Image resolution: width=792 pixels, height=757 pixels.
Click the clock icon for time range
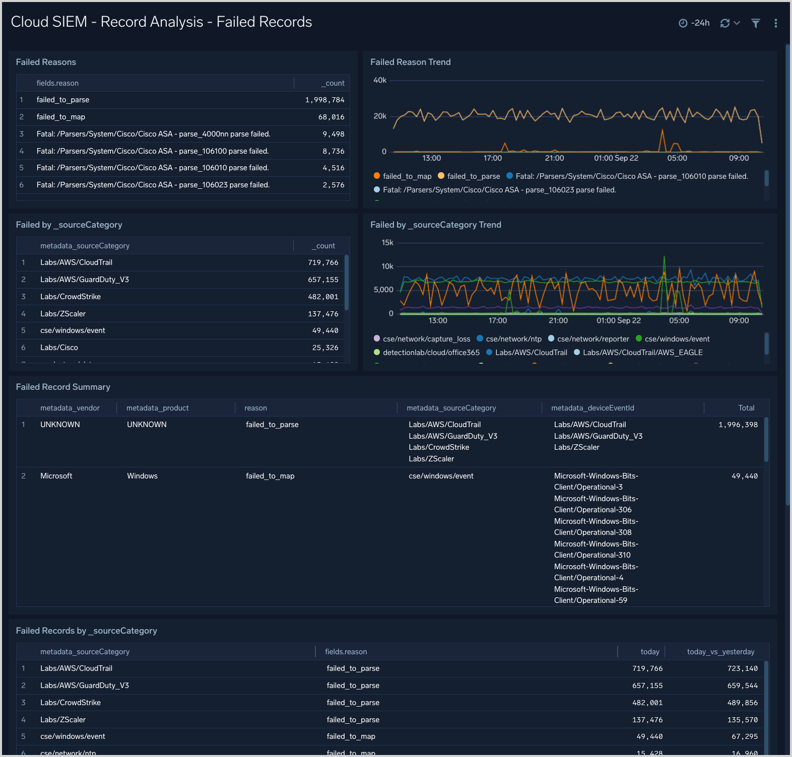pyautogui.click(x=683, y=23)
